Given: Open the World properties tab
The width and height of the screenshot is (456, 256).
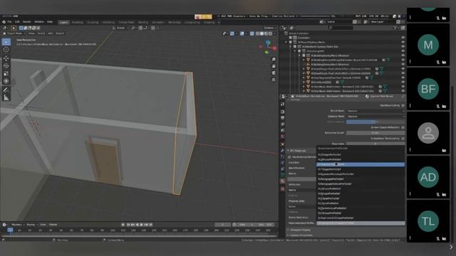Looking at the screenshot, I should pos(282,137).
